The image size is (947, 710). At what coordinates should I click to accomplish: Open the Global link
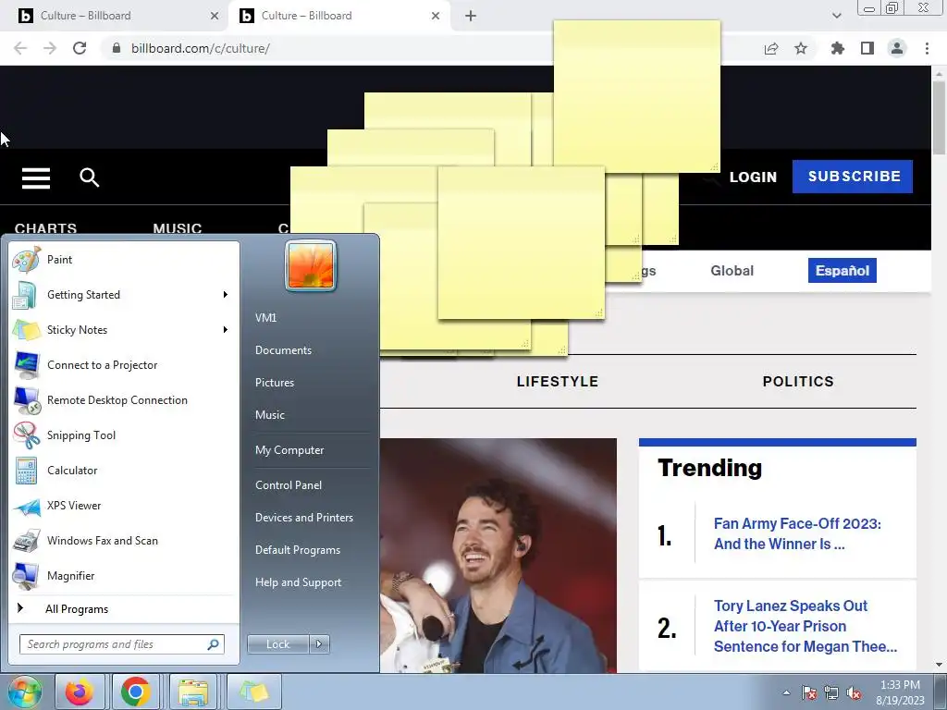click(x=732, y=271)
